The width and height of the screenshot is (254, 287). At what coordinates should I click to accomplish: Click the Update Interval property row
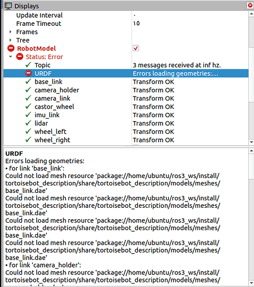click(x=126, y=15)
